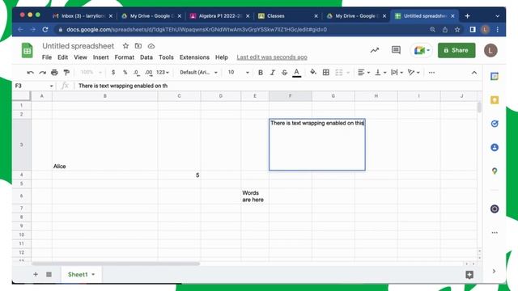Click the green Share button
This screenshot has width=518, height=291.
coord(456,50)
